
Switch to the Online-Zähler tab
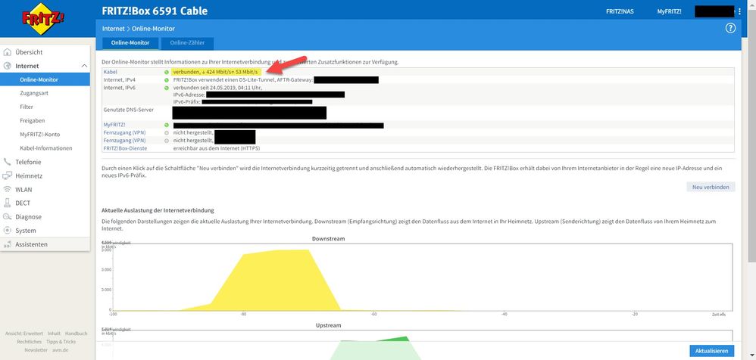coord(187,43)
